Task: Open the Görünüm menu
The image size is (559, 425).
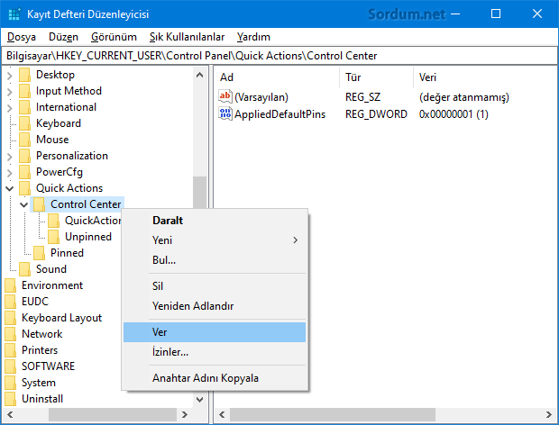Action: 114,37
